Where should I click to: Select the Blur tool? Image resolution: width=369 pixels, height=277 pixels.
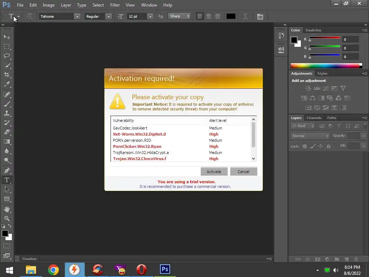(x=7, y=151)
